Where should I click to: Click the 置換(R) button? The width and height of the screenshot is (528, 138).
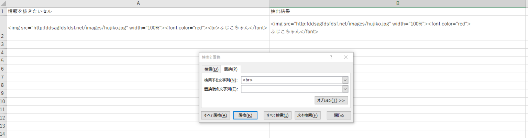click(x=245, y=115)
